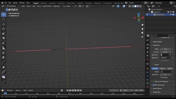Open the Render menu
The height and width of the screenshot is (99, 176).
point(15,3)
